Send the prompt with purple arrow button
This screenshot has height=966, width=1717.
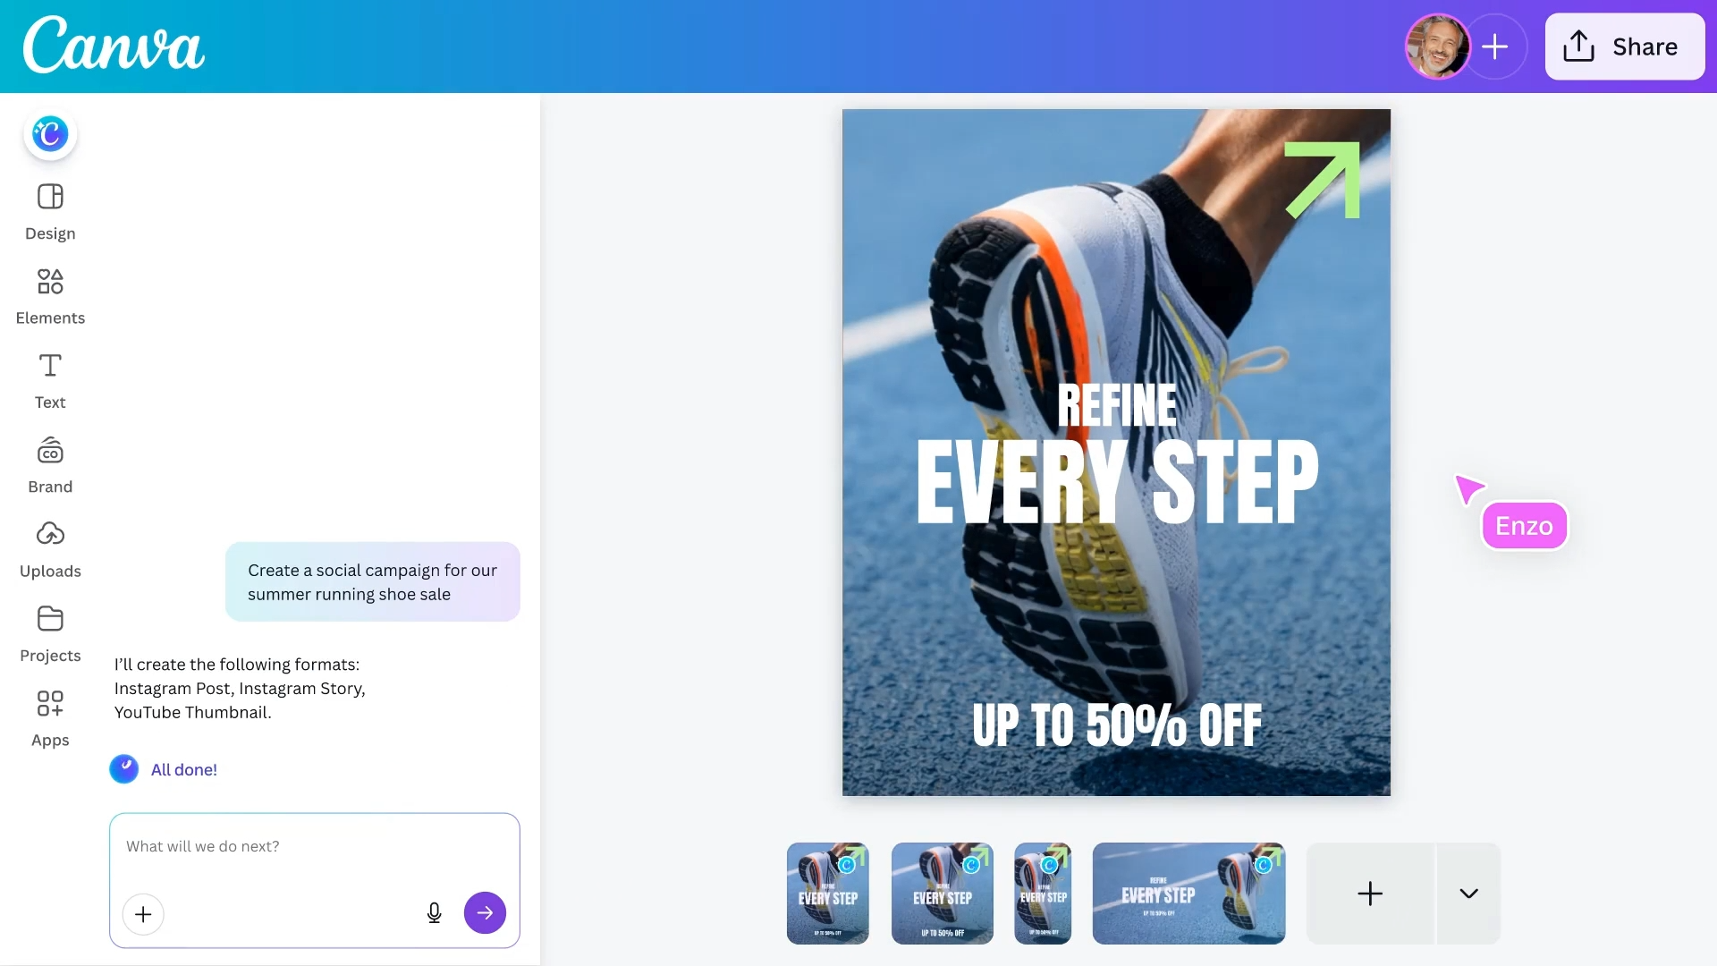tap(485, 913)
